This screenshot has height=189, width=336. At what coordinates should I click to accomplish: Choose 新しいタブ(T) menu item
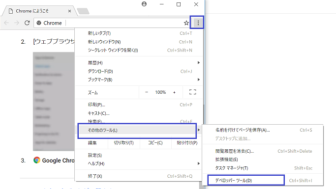point(139,33)
